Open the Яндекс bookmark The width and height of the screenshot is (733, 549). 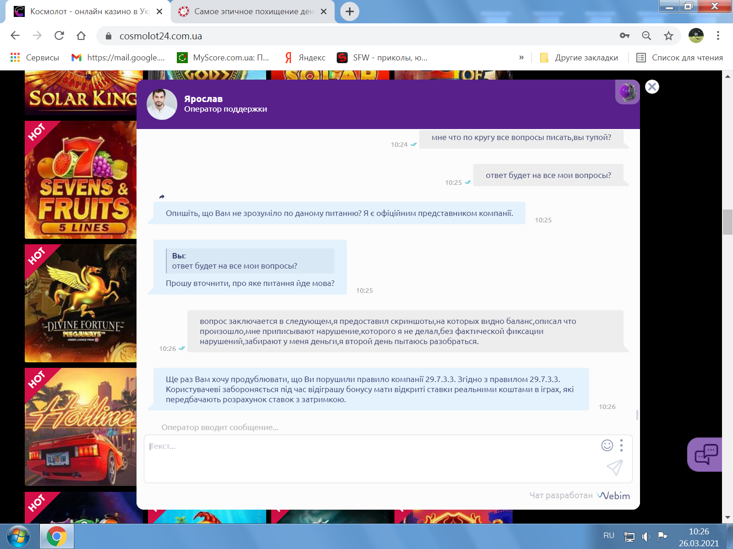coord(305,58)
